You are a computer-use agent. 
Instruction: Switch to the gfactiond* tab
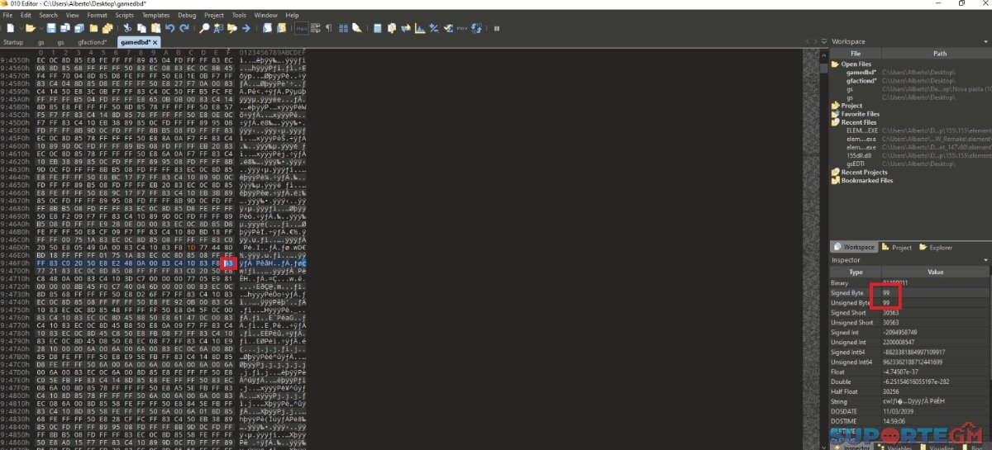[93, 41]
